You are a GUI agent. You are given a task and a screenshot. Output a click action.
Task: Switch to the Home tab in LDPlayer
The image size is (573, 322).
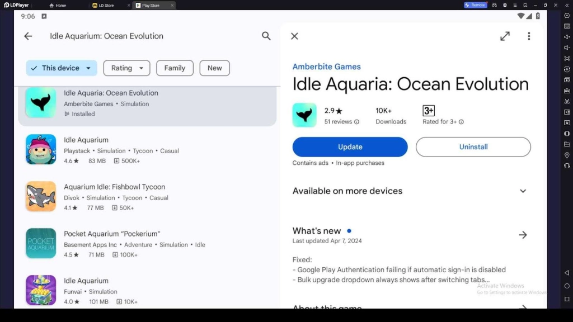[x=58, y=5]
